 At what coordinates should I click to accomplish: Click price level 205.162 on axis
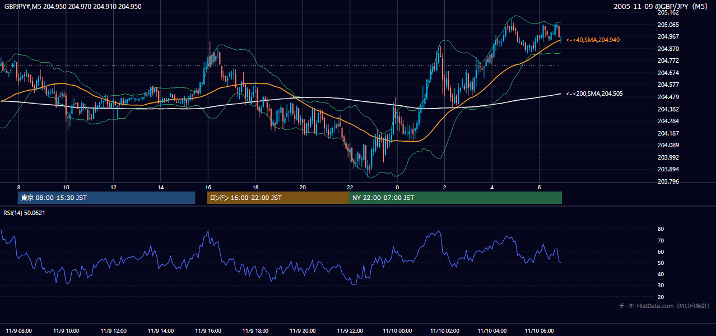pyautogui.click(x=668, y=12)
